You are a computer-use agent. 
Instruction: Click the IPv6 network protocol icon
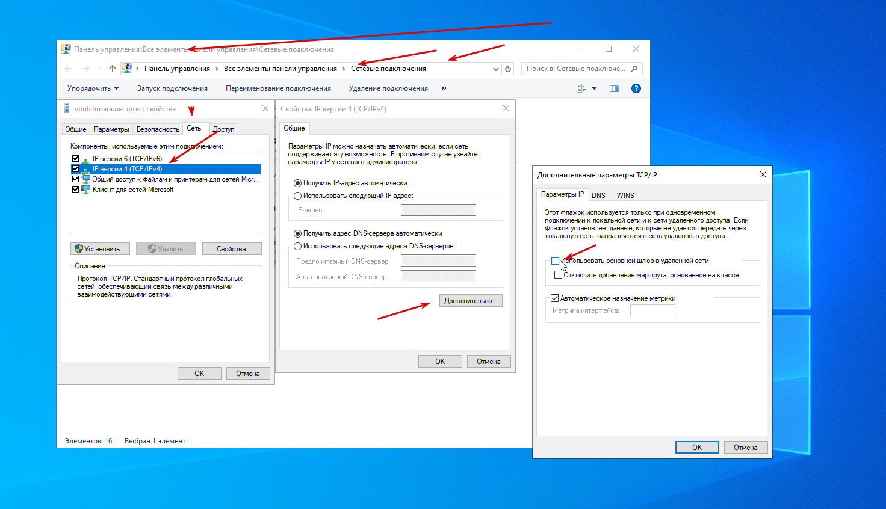coord(85,159)
